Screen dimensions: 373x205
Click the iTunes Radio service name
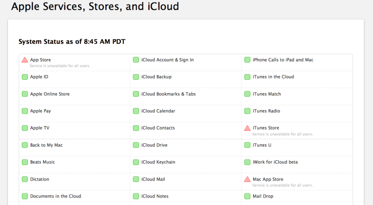266,111
